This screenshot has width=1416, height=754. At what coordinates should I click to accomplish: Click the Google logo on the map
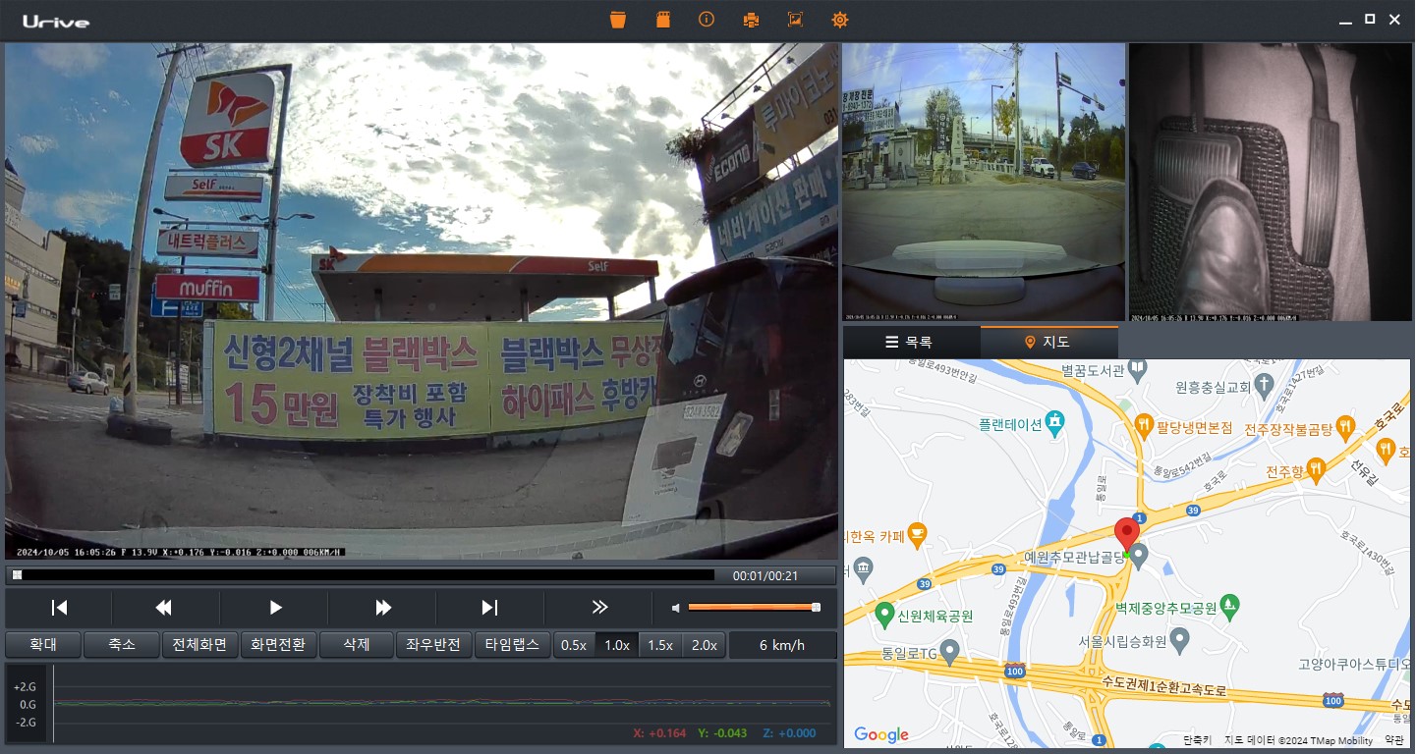pyautogui.click(x=881, y=734)
